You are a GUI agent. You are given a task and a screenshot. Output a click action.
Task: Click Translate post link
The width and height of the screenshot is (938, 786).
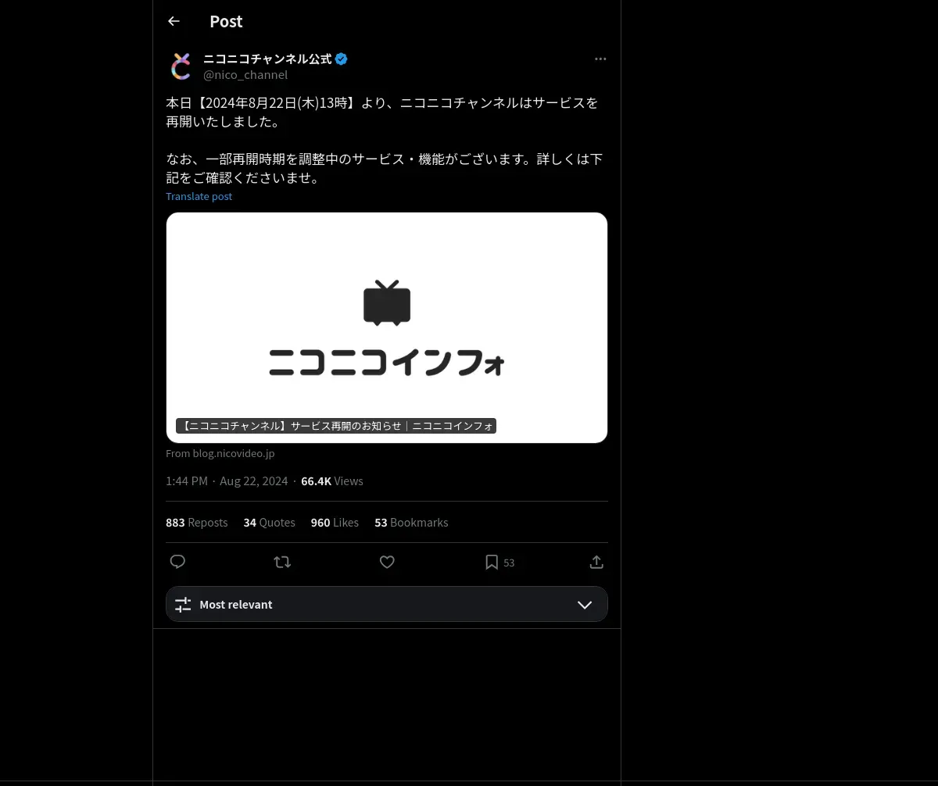point(199,196)
